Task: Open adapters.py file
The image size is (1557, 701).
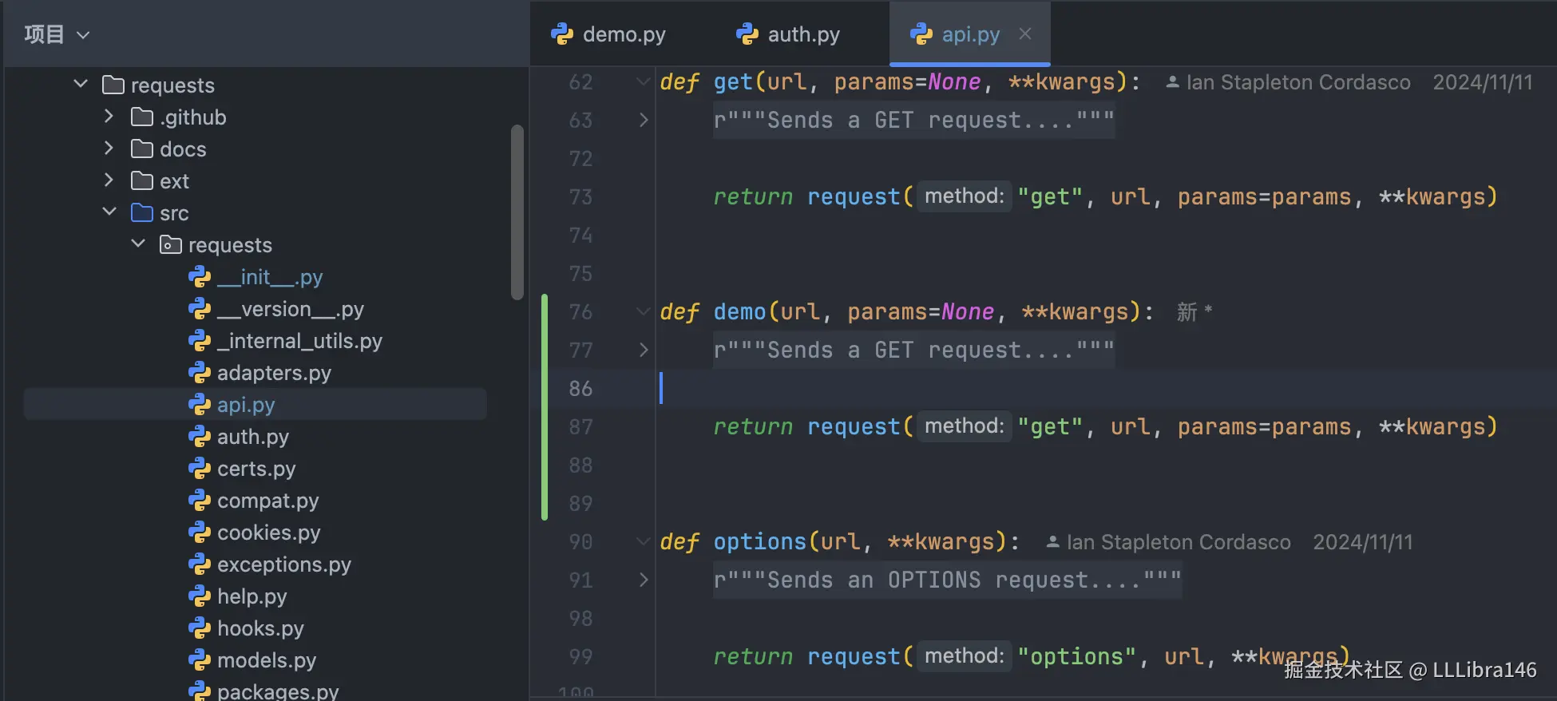Action: point(274,373)
